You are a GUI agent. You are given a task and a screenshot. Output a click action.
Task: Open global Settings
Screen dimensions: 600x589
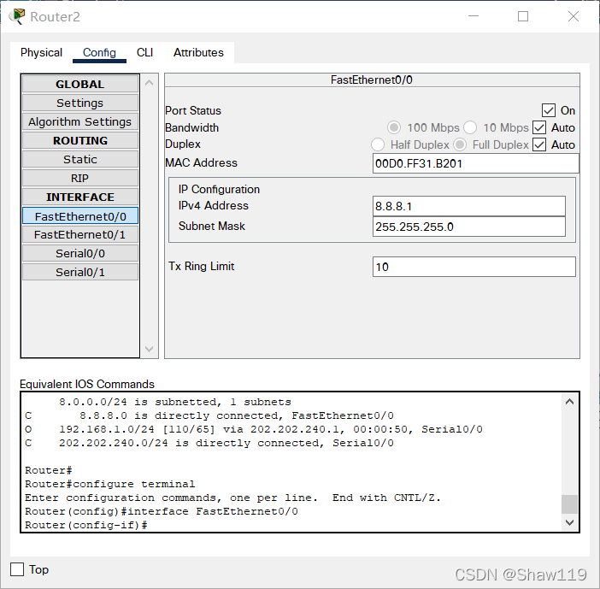(80, 103)
